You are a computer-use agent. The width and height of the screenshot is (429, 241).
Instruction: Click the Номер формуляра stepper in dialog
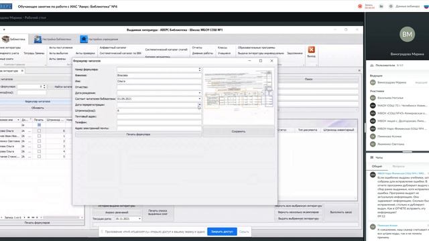point(200,70)
